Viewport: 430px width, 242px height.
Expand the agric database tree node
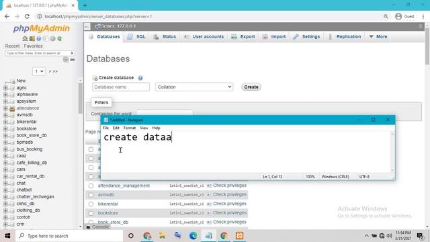[x=5, y=88]
